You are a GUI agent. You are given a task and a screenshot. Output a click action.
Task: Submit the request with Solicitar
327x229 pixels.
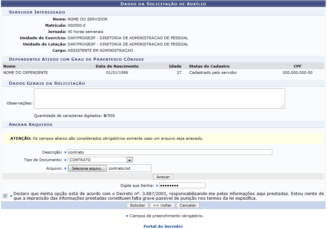pos(138,205)
